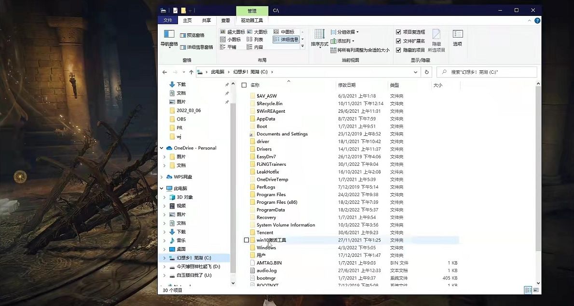Screen dimensions: 574x306
Task: Click the refresh button beside address bar
Action: (426, 72)
